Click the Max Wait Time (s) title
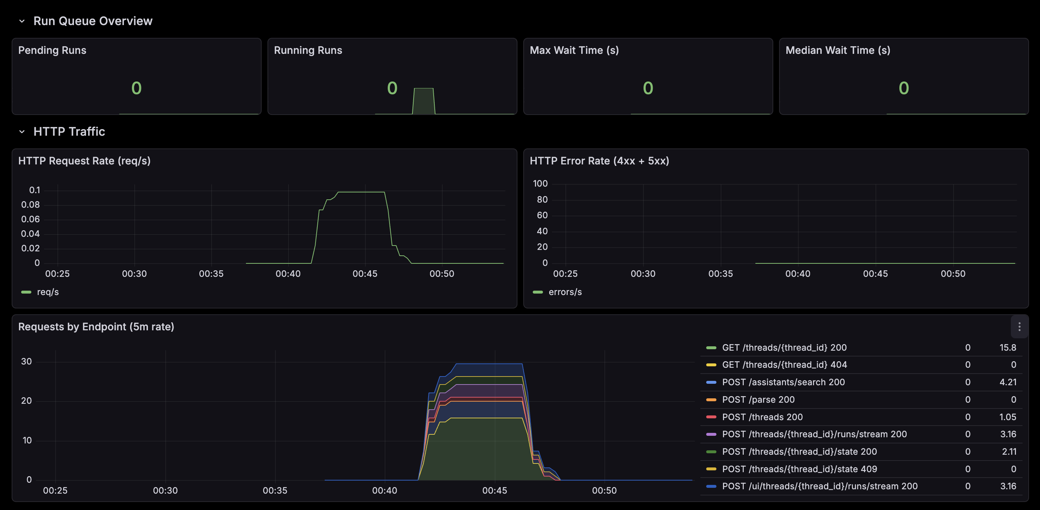This screenshot has width=1040, height=510. pyautogui.click(x=574, y=51)
